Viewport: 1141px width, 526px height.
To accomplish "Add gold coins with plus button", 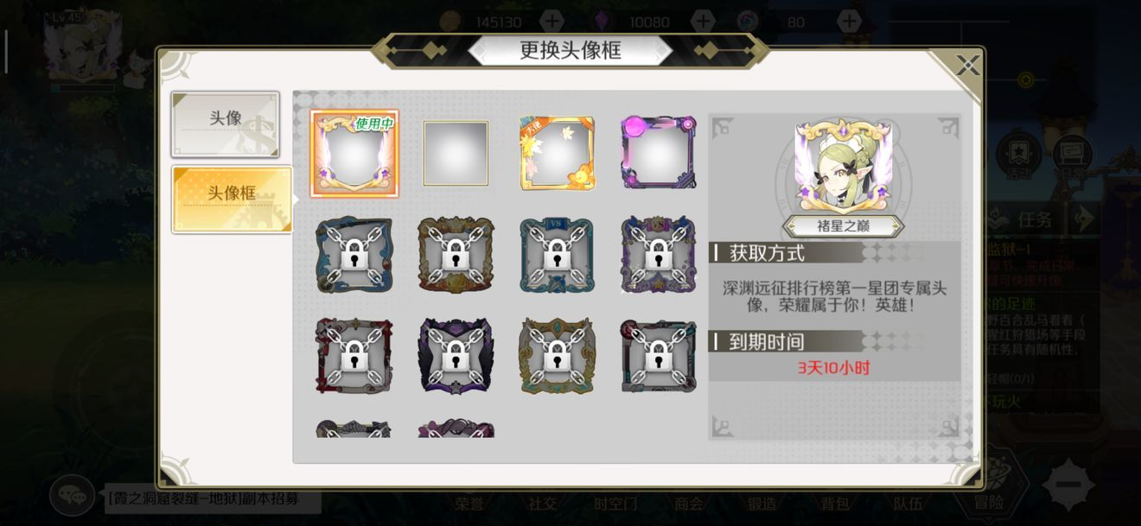I will tap(551, 22).
